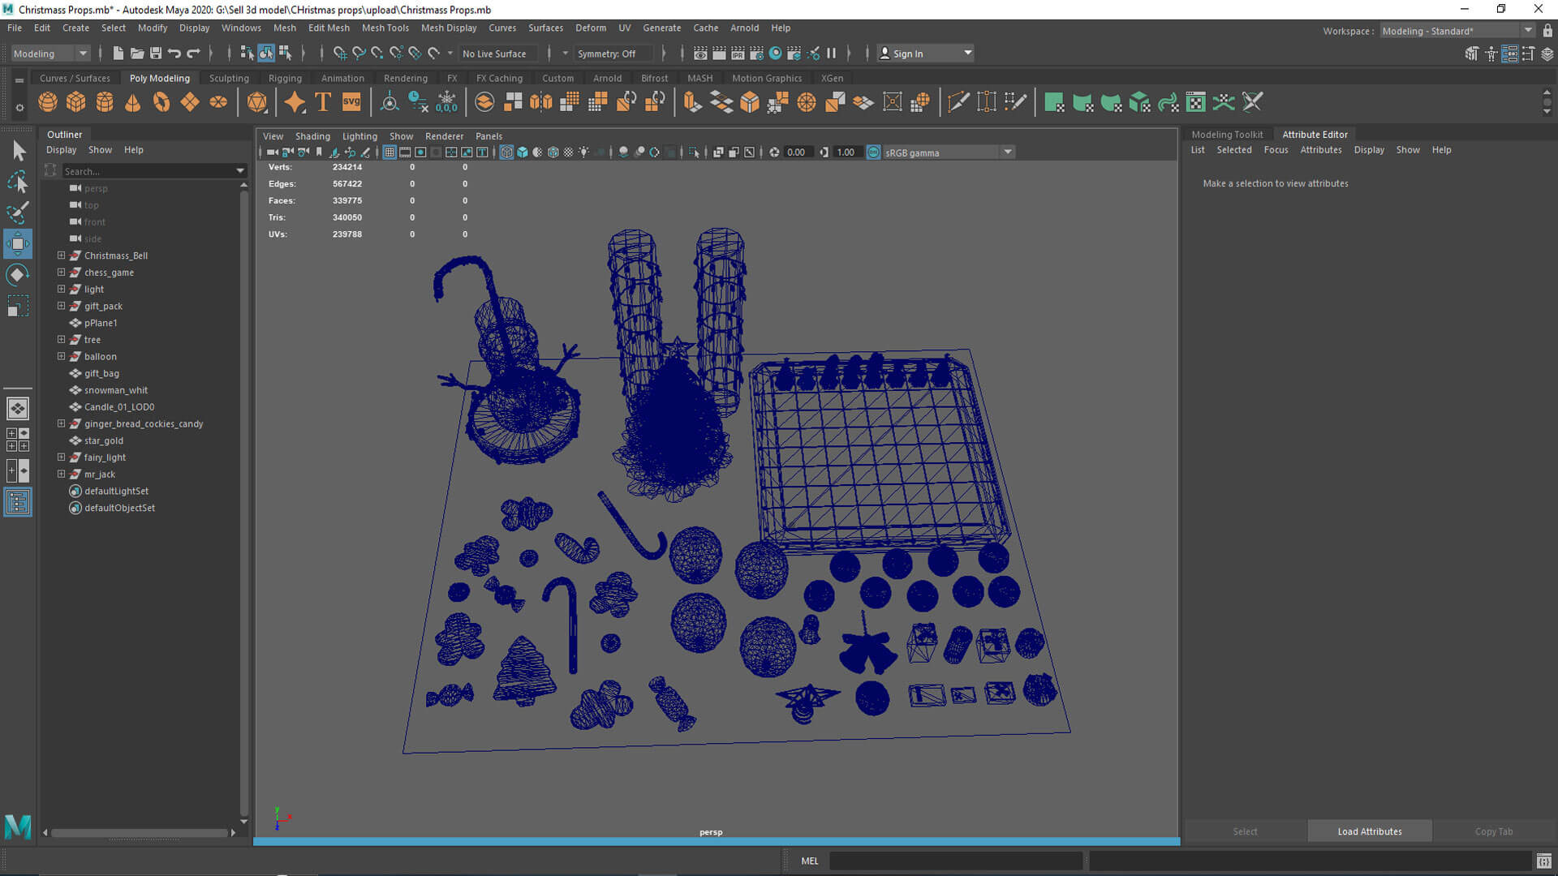Switch to the Modeling Toolkit tab
The image size is (1558, 876).
pyautogui.click(x=1227, y=135)
